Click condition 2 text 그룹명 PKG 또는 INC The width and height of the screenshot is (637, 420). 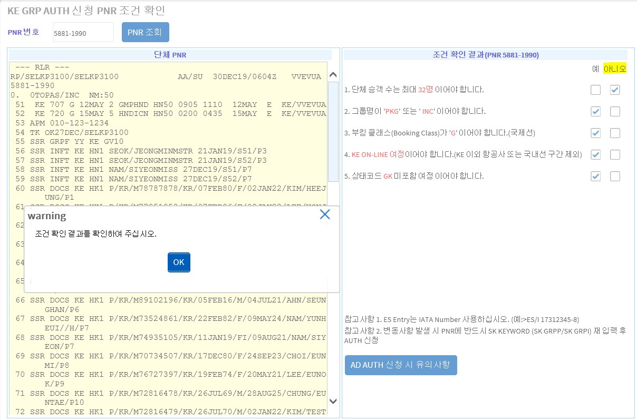tap(415, 112)
